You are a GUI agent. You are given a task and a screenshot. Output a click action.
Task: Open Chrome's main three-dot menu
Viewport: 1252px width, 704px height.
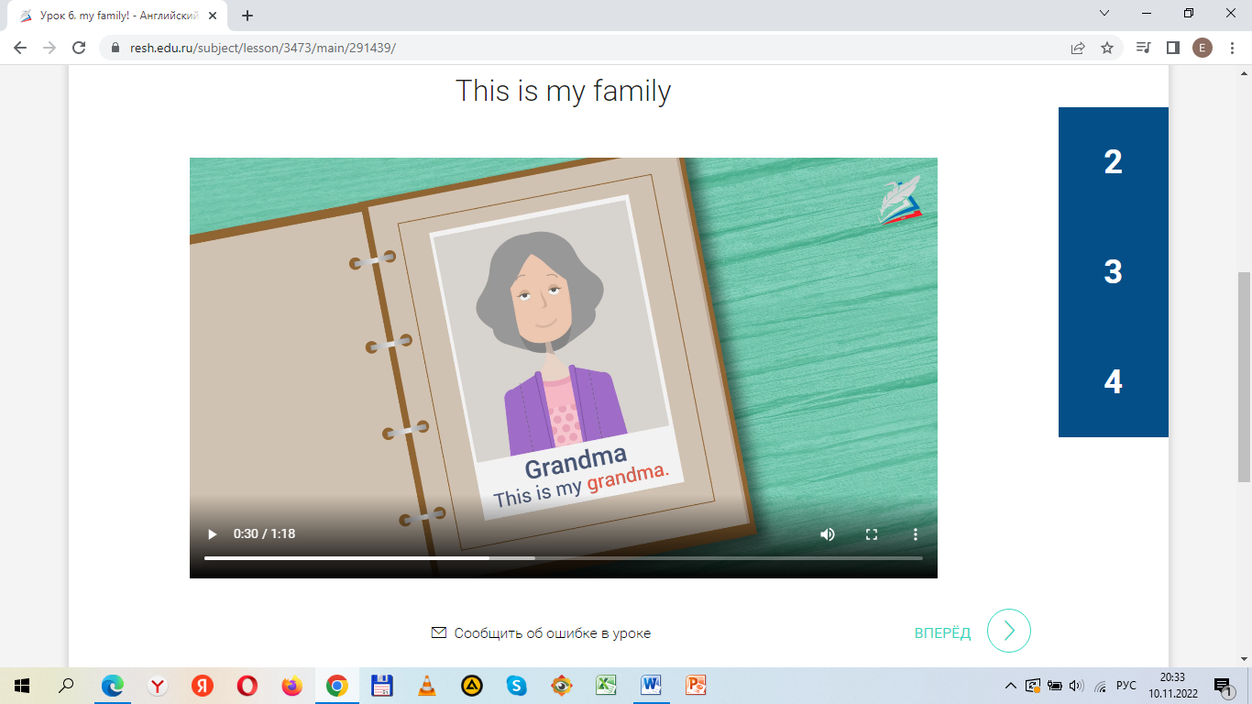click(x=1231, y=48)
